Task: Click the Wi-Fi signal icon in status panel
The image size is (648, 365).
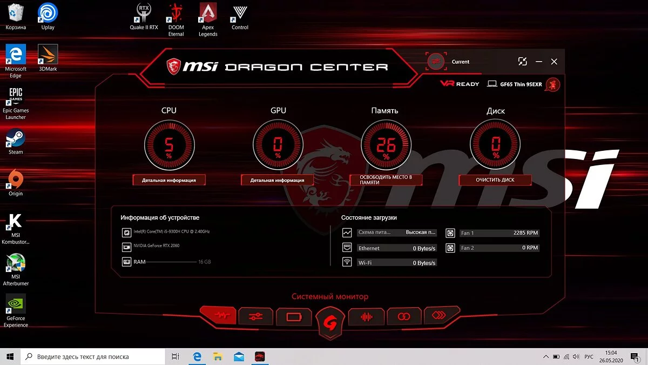Action: click(347, 262)
